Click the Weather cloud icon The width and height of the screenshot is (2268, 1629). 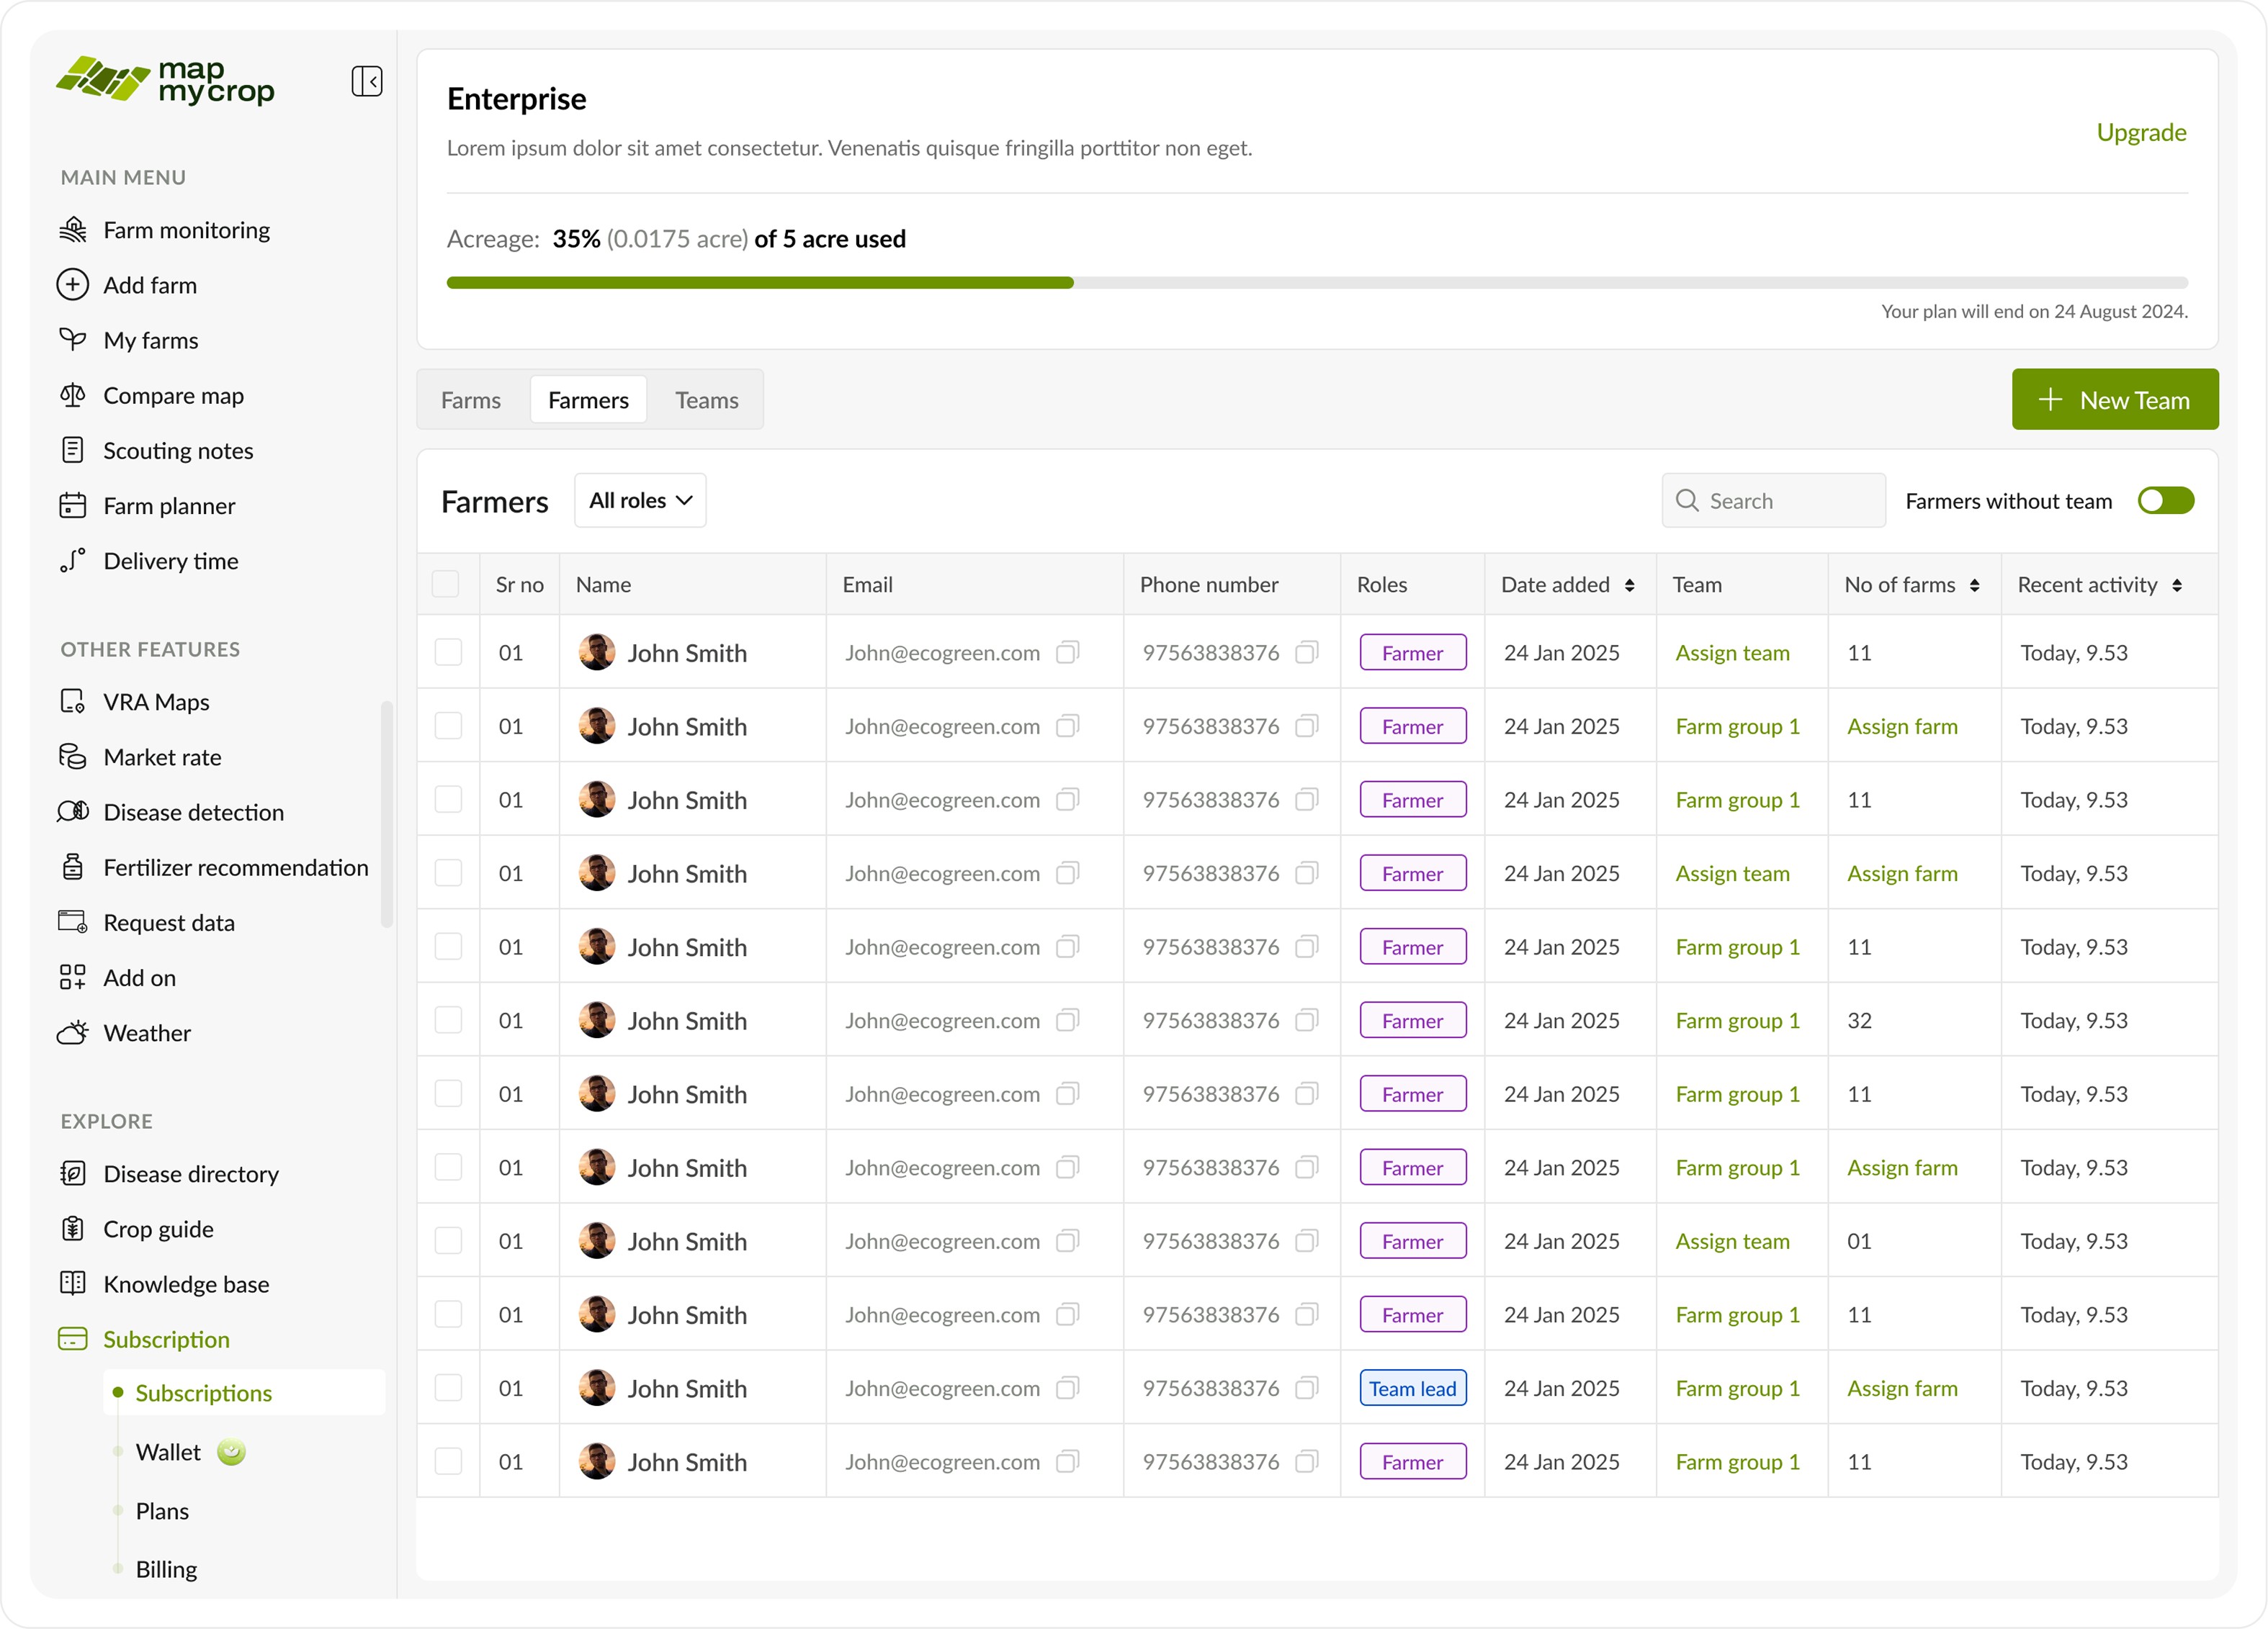pos(72,1032)
